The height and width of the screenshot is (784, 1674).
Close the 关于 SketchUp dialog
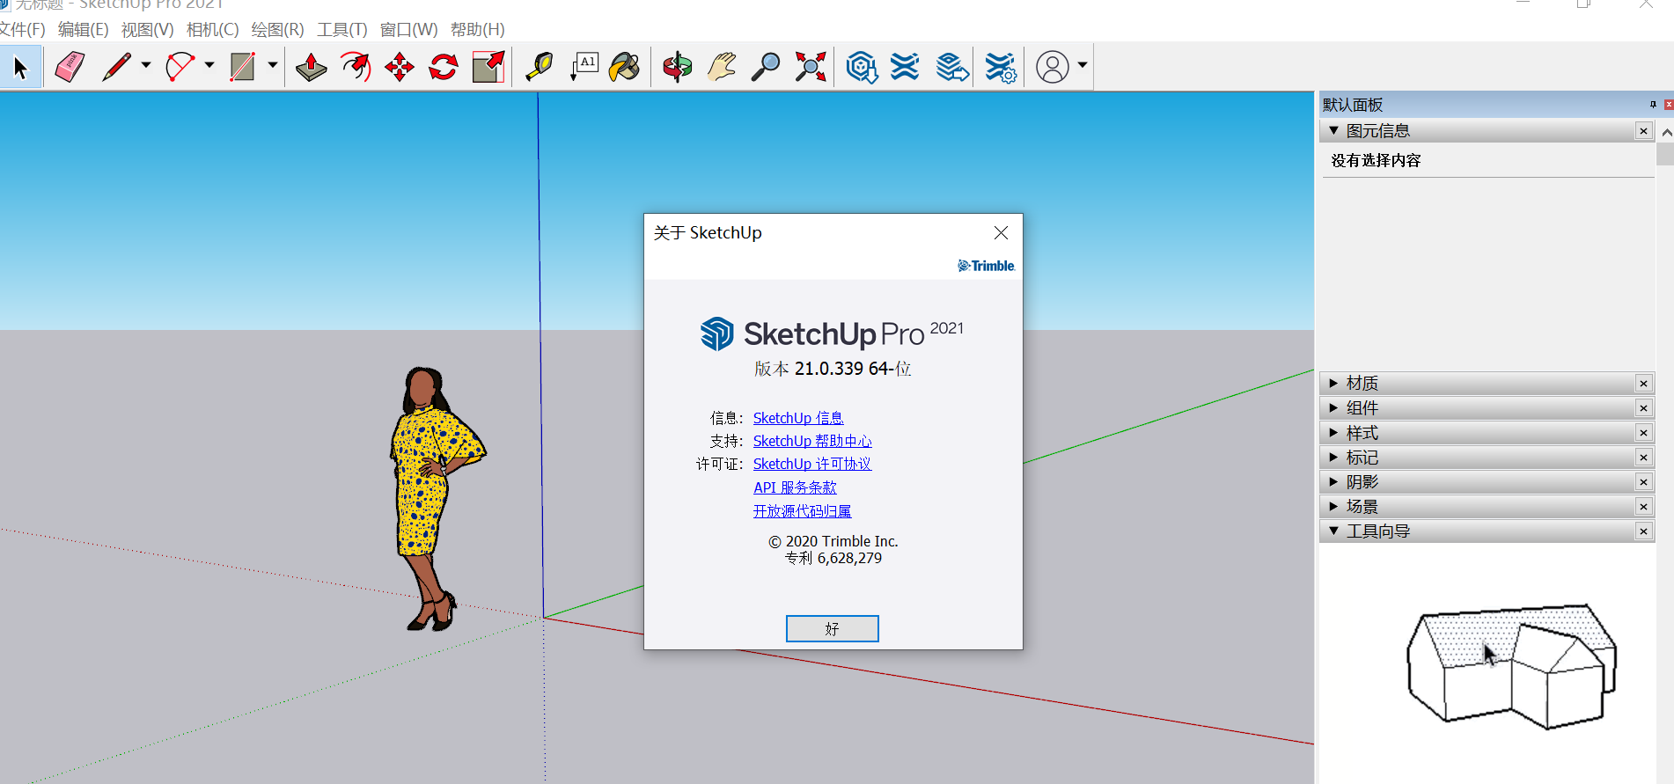1001,233
